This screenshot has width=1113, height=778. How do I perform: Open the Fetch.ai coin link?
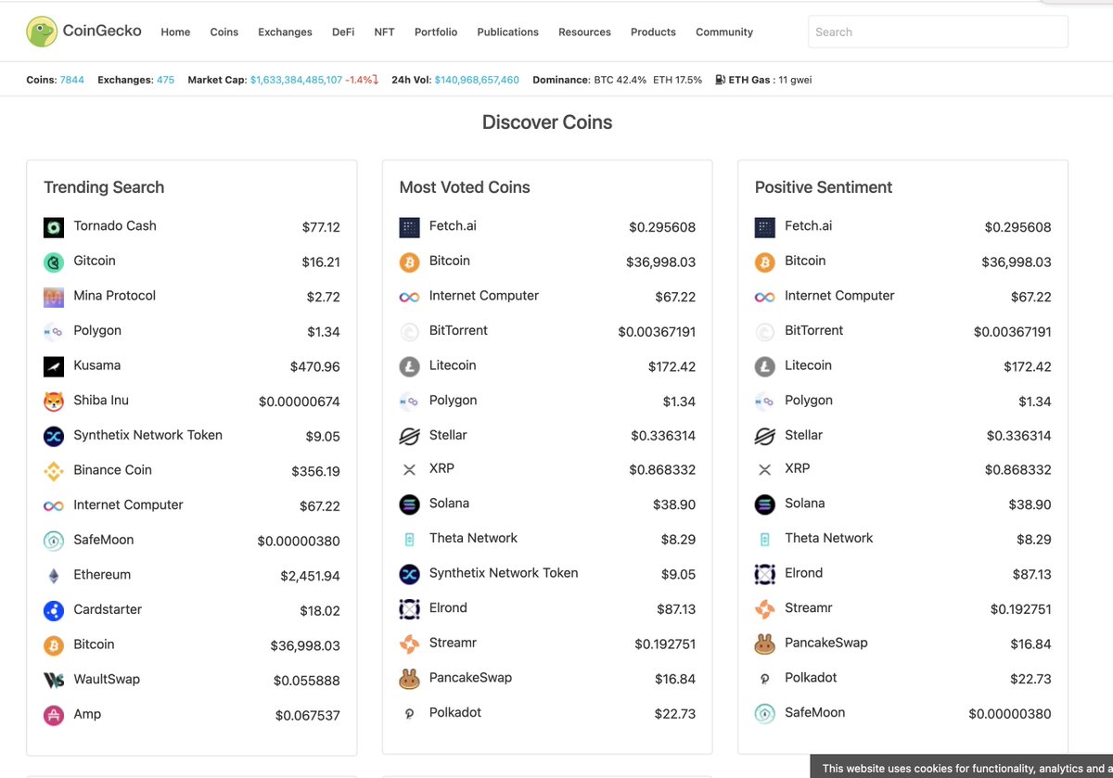pos(453,225)
